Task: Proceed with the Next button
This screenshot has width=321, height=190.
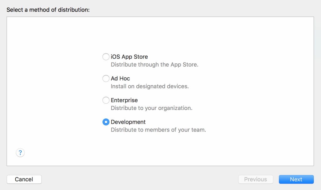Action: click(296, 179)
